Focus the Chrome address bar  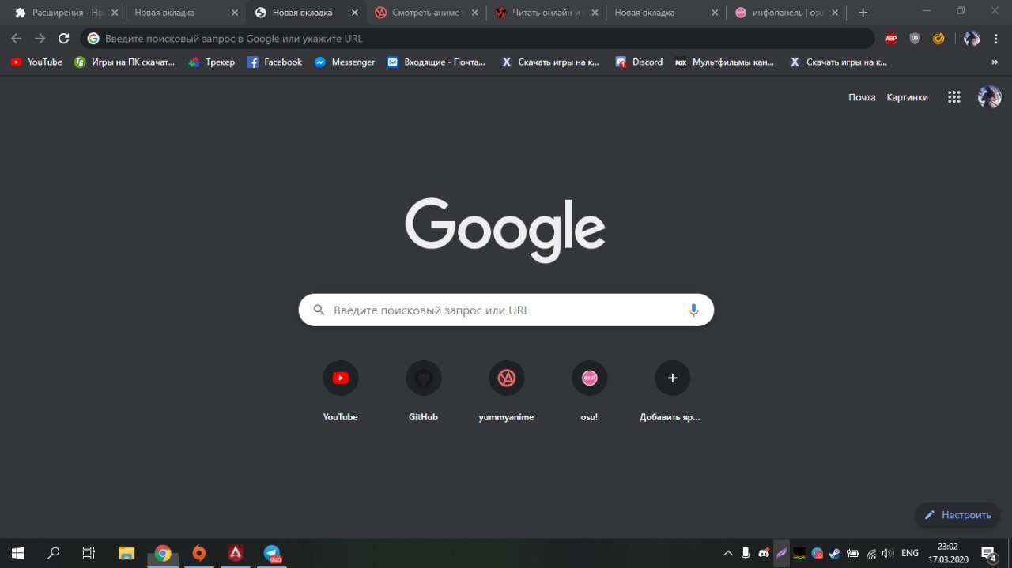[x=478, y=39]
